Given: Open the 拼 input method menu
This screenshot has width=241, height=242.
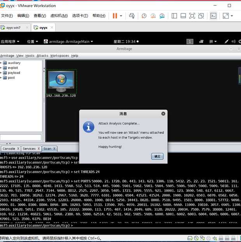Looking at the screenshot, I should pyautogui.click(x=213, y=42).
